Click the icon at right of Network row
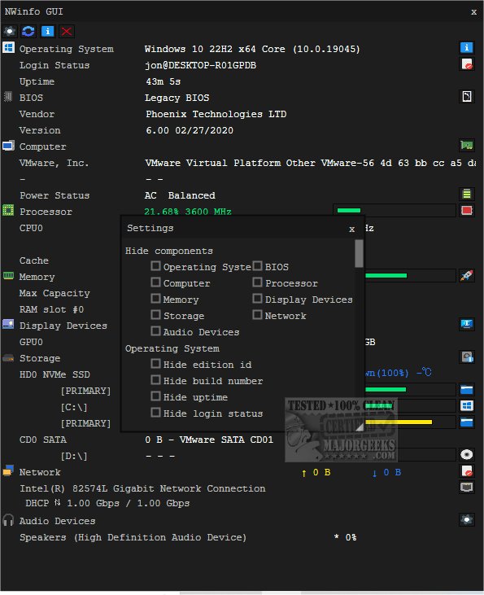The width and height of the screenshot is (484, 595). [x=467, y=471]
